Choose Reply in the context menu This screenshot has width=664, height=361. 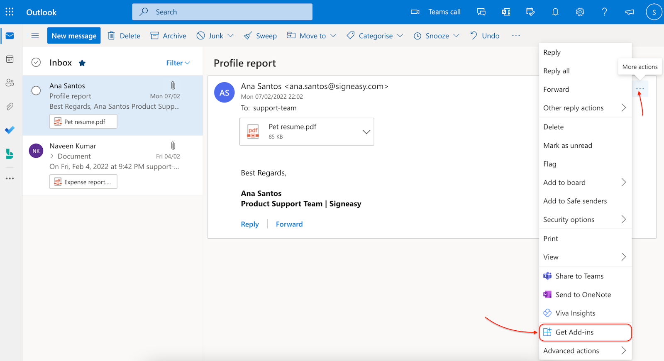point(585,52)
